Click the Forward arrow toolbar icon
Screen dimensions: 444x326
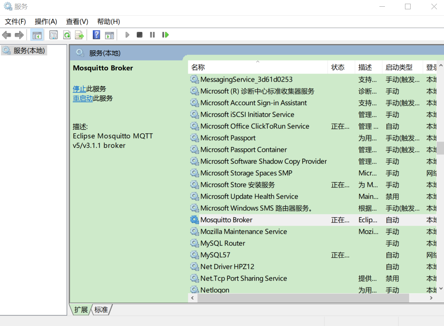point(19,35)
